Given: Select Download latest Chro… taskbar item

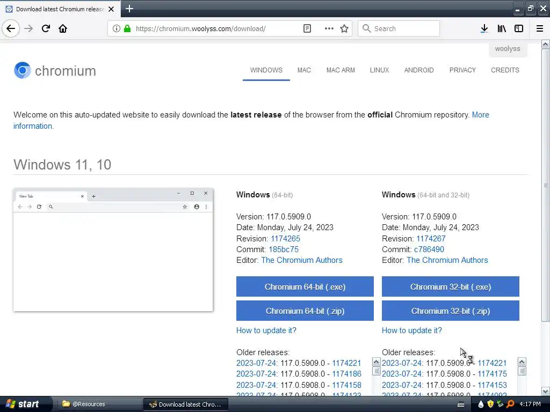Looking at the screenshot, I should point(186,404).
